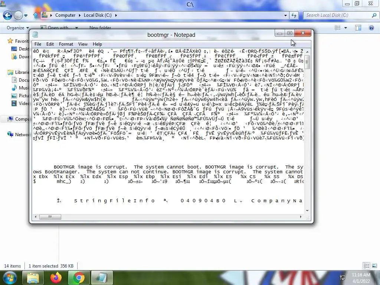This screenshot has width=380, height=285.
Task: Click the Explorer address bar folder icon
Action: coord(45,15)
